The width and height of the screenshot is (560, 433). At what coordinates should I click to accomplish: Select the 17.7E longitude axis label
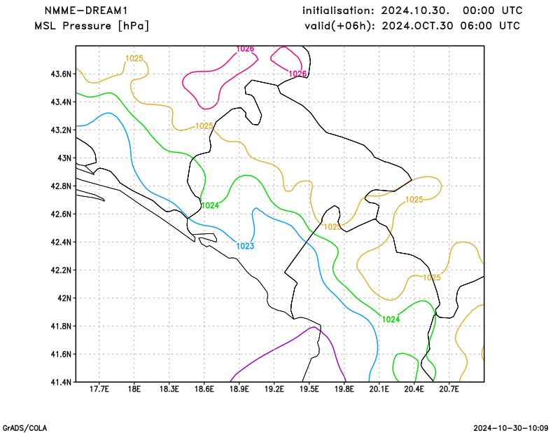click(99, 389)
